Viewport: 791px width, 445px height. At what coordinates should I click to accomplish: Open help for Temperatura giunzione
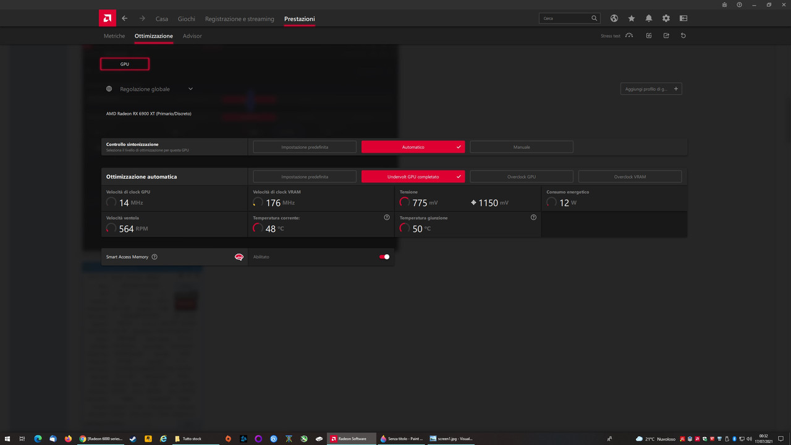click(533, 218)
